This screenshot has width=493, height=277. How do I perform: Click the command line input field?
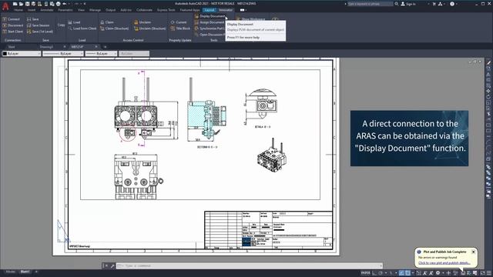[x=249, y=265]
